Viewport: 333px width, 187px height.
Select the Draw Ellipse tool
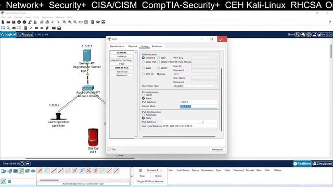click(42, 28)
